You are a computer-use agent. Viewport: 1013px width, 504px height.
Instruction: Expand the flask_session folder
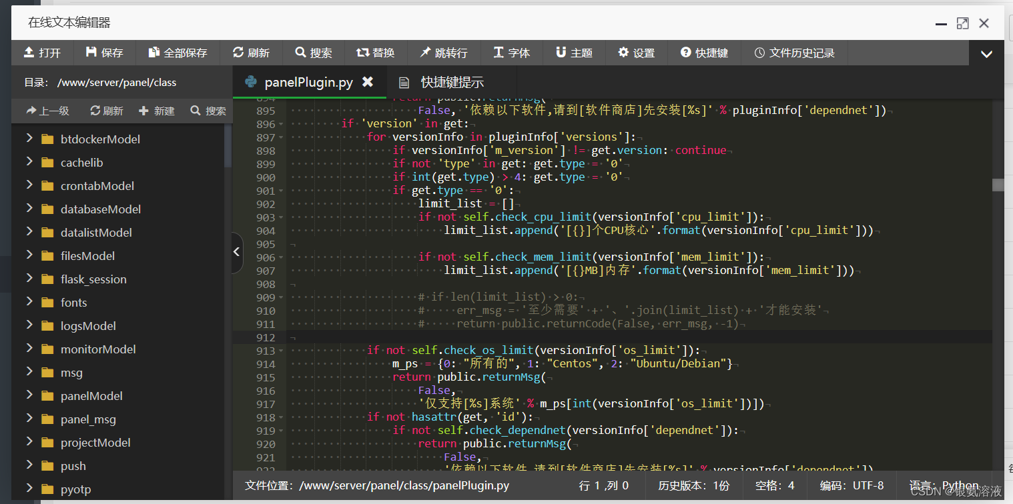coord(29,279)
